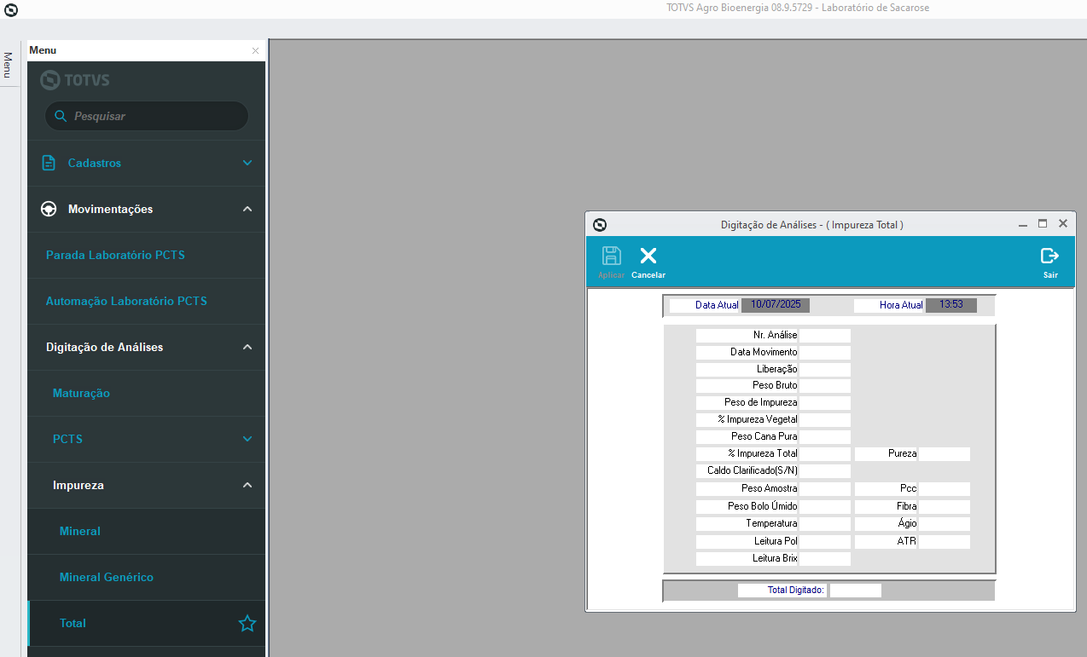Click the % Impureza Total input field
This screenshot has width=1087, height=657.
(x=825, y=454)
